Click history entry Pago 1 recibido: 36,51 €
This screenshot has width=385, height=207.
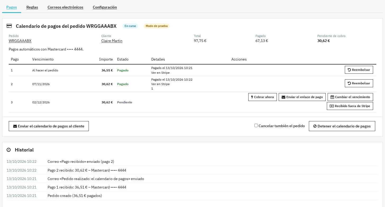pos(87,187)
